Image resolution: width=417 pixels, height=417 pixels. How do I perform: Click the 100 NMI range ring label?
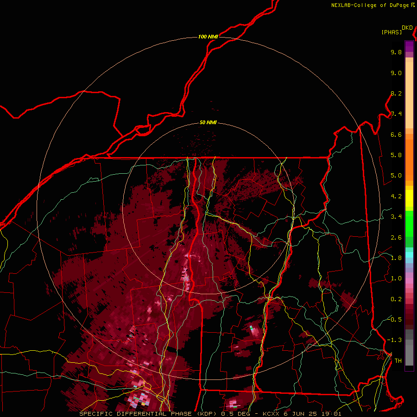(208, 37)
